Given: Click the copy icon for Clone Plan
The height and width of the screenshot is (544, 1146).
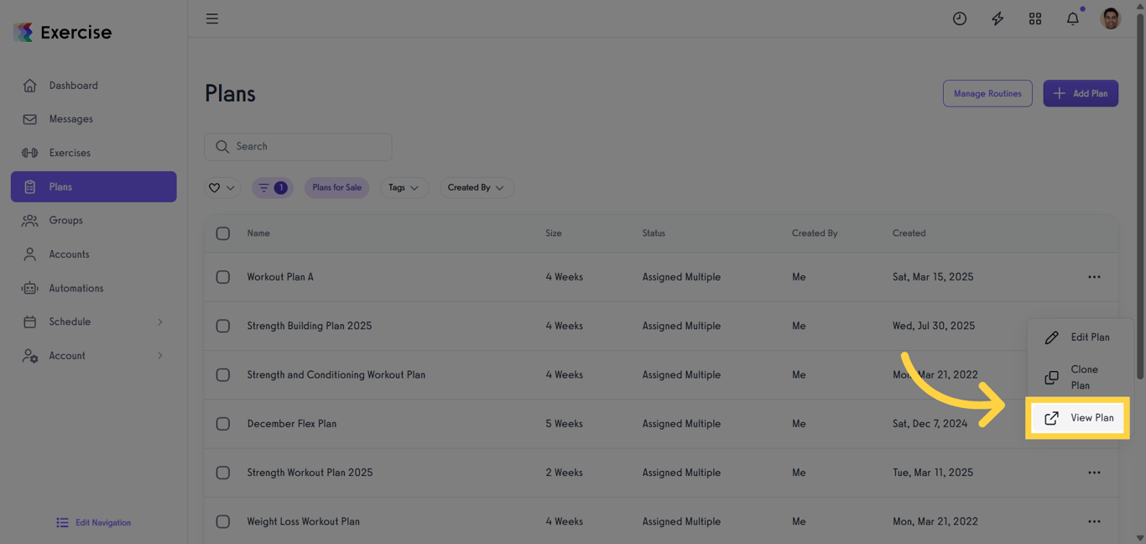Looking at the screenshot, I should coord(1051,378).
